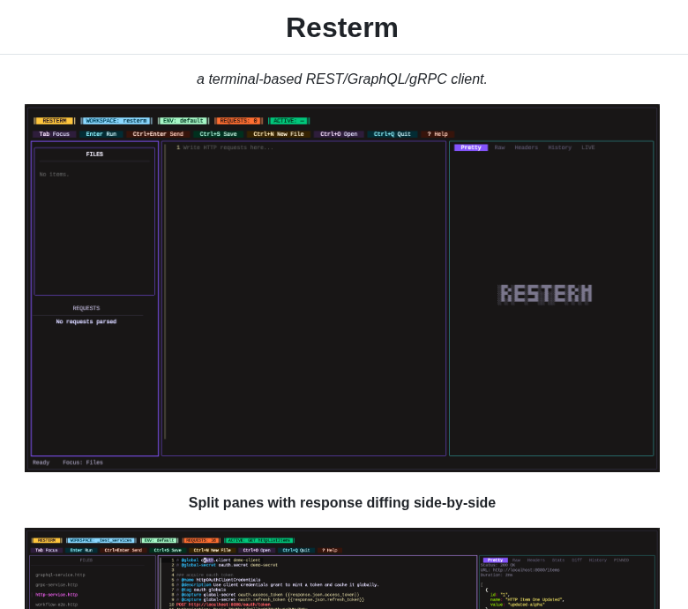Click the 'No requests parsed' message
This screenshot has height=609, width=688.
pyautogui.click(x=86, y=322)
